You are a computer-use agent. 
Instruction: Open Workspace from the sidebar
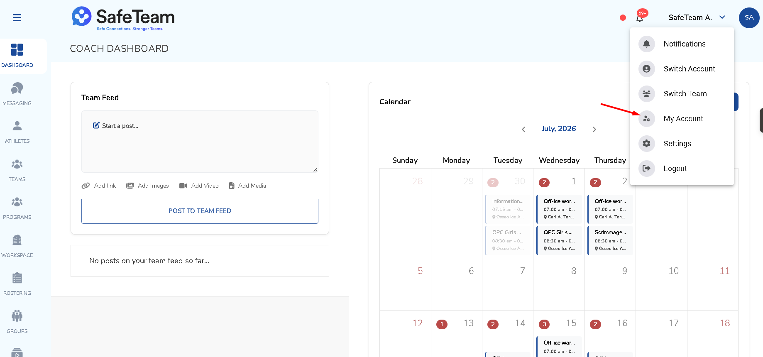[x=17, y=246]
